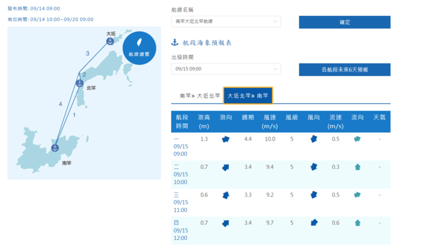Image resolution: width=445 pixels, height=252 pixels.
Task: Click wave direction arrow in 09/15 11:00 row
Action: coord(226,195)
